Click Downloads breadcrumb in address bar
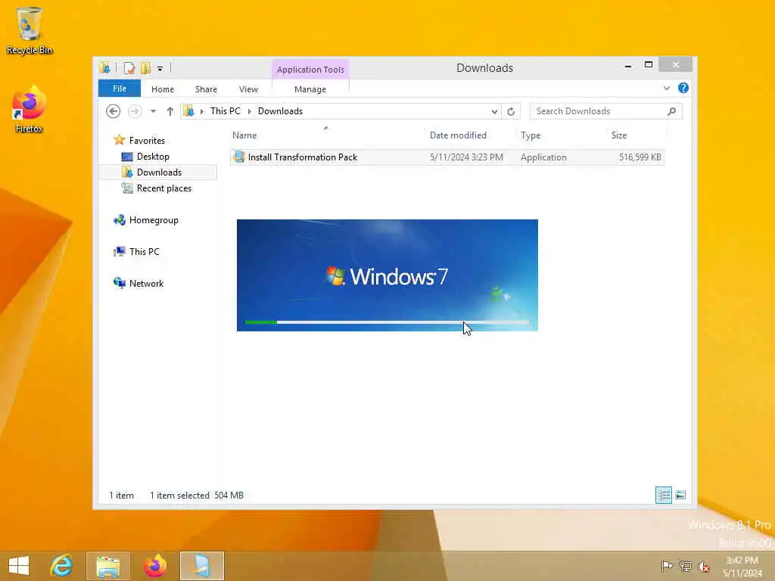Image resolution: width=775 pixels, height=581 pixels. [280, 111]
